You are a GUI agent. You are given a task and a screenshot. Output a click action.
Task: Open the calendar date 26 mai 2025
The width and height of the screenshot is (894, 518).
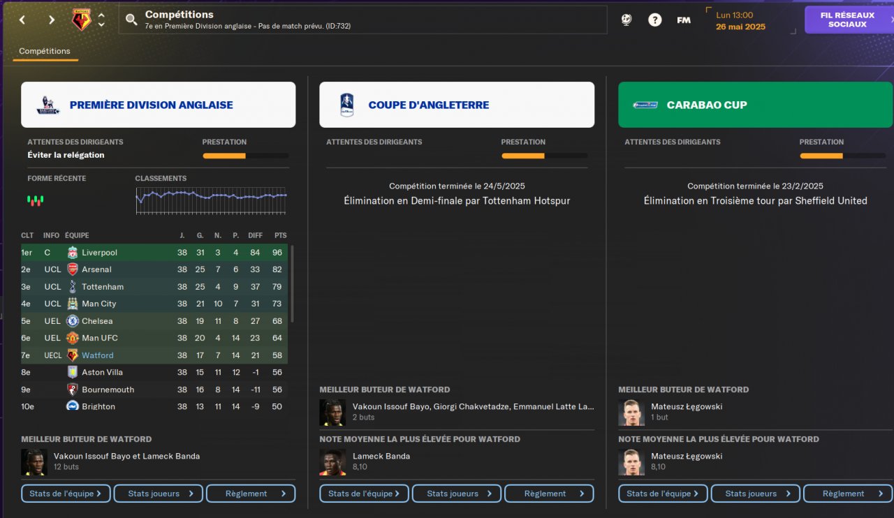click(740, 27)
